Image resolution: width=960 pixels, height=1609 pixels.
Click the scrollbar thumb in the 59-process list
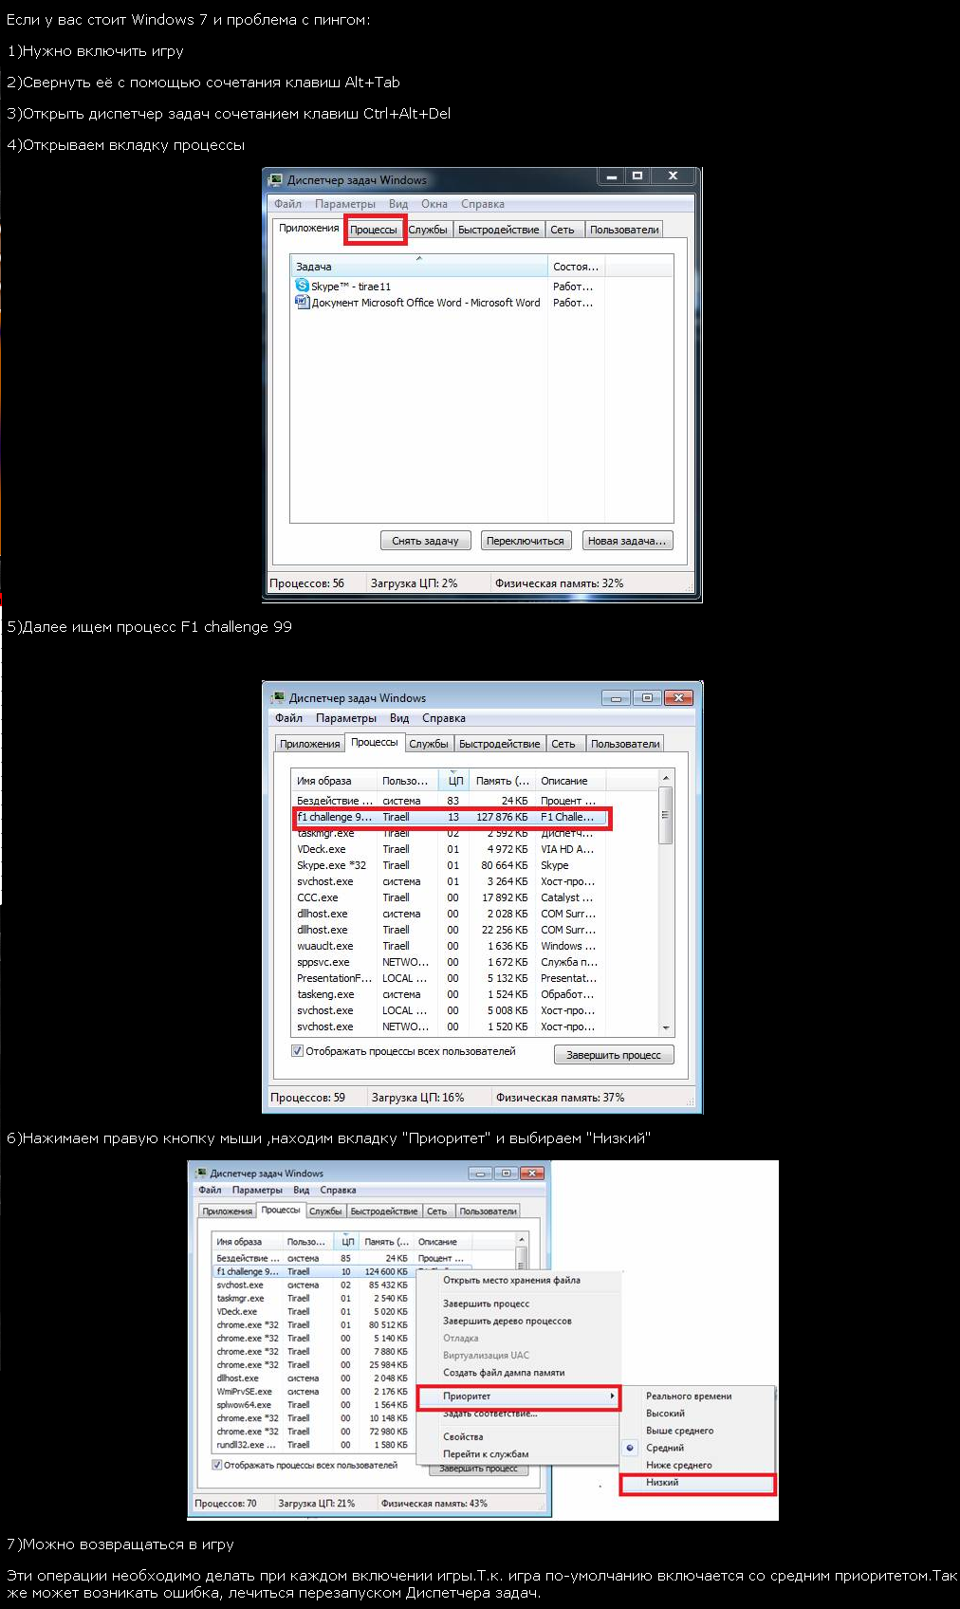click(666, 815)
